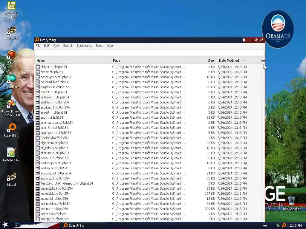
Task: Select file autoras.h.cf8ph254
Action: coord(55,97)
